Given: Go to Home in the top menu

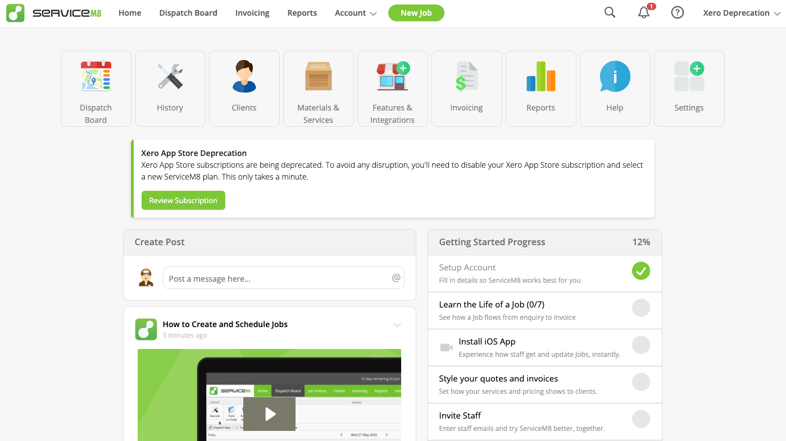Looking at the screenshot, I should [x=130, y=13].
